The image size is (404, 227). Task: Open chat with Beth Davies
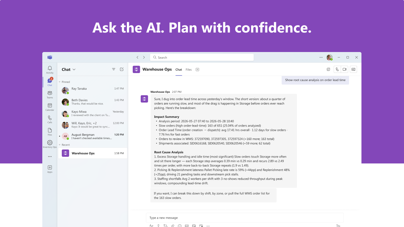(x=93, y=102)
